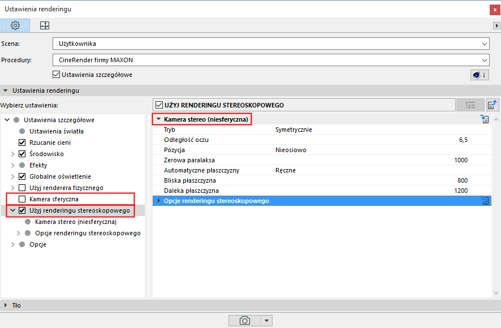This screenshot has width=501, height=328.
Task: Disable Rzucanie cieni checkbox
Action: coord(22,143)
